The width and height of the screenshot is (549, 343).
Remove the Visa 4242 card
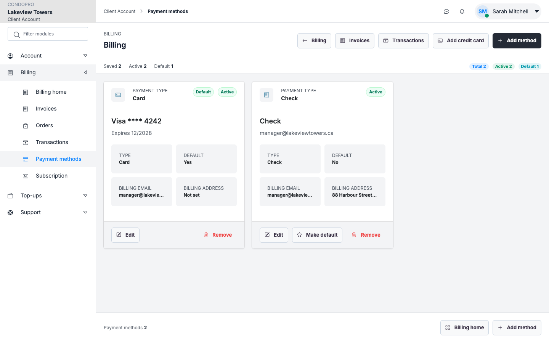click(x=218, y=235)
